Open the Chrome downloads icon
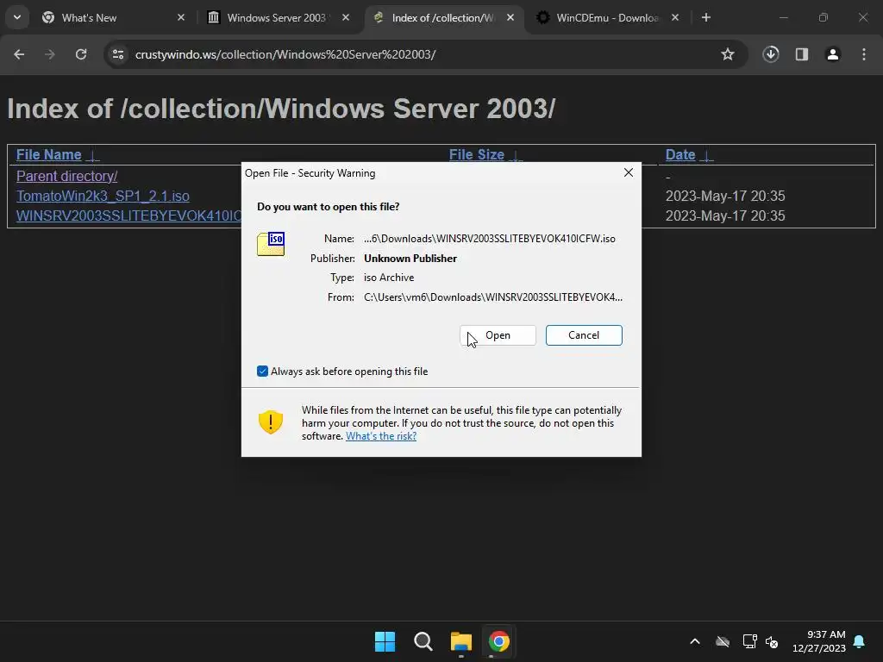The width and height of the screenshot is (883, 662). 771,54
